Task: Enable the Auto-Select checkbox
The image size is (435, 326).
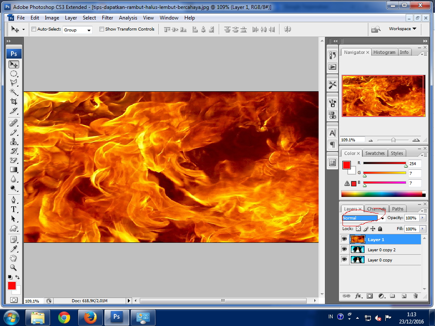Action: pos(33,29)
